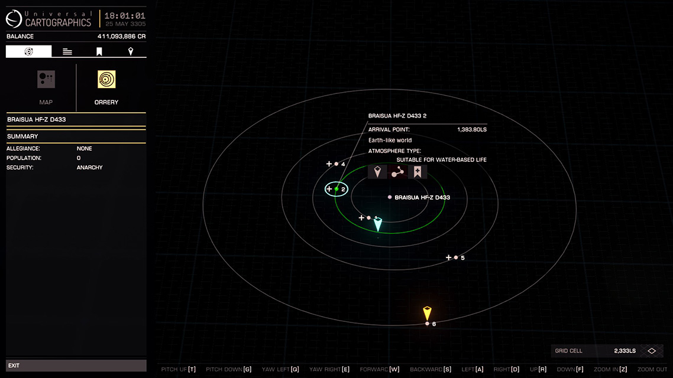Viewport: 673px width, 378px height.
Task: Click the plus icon beside planet 5
Action: coord(448,257)
